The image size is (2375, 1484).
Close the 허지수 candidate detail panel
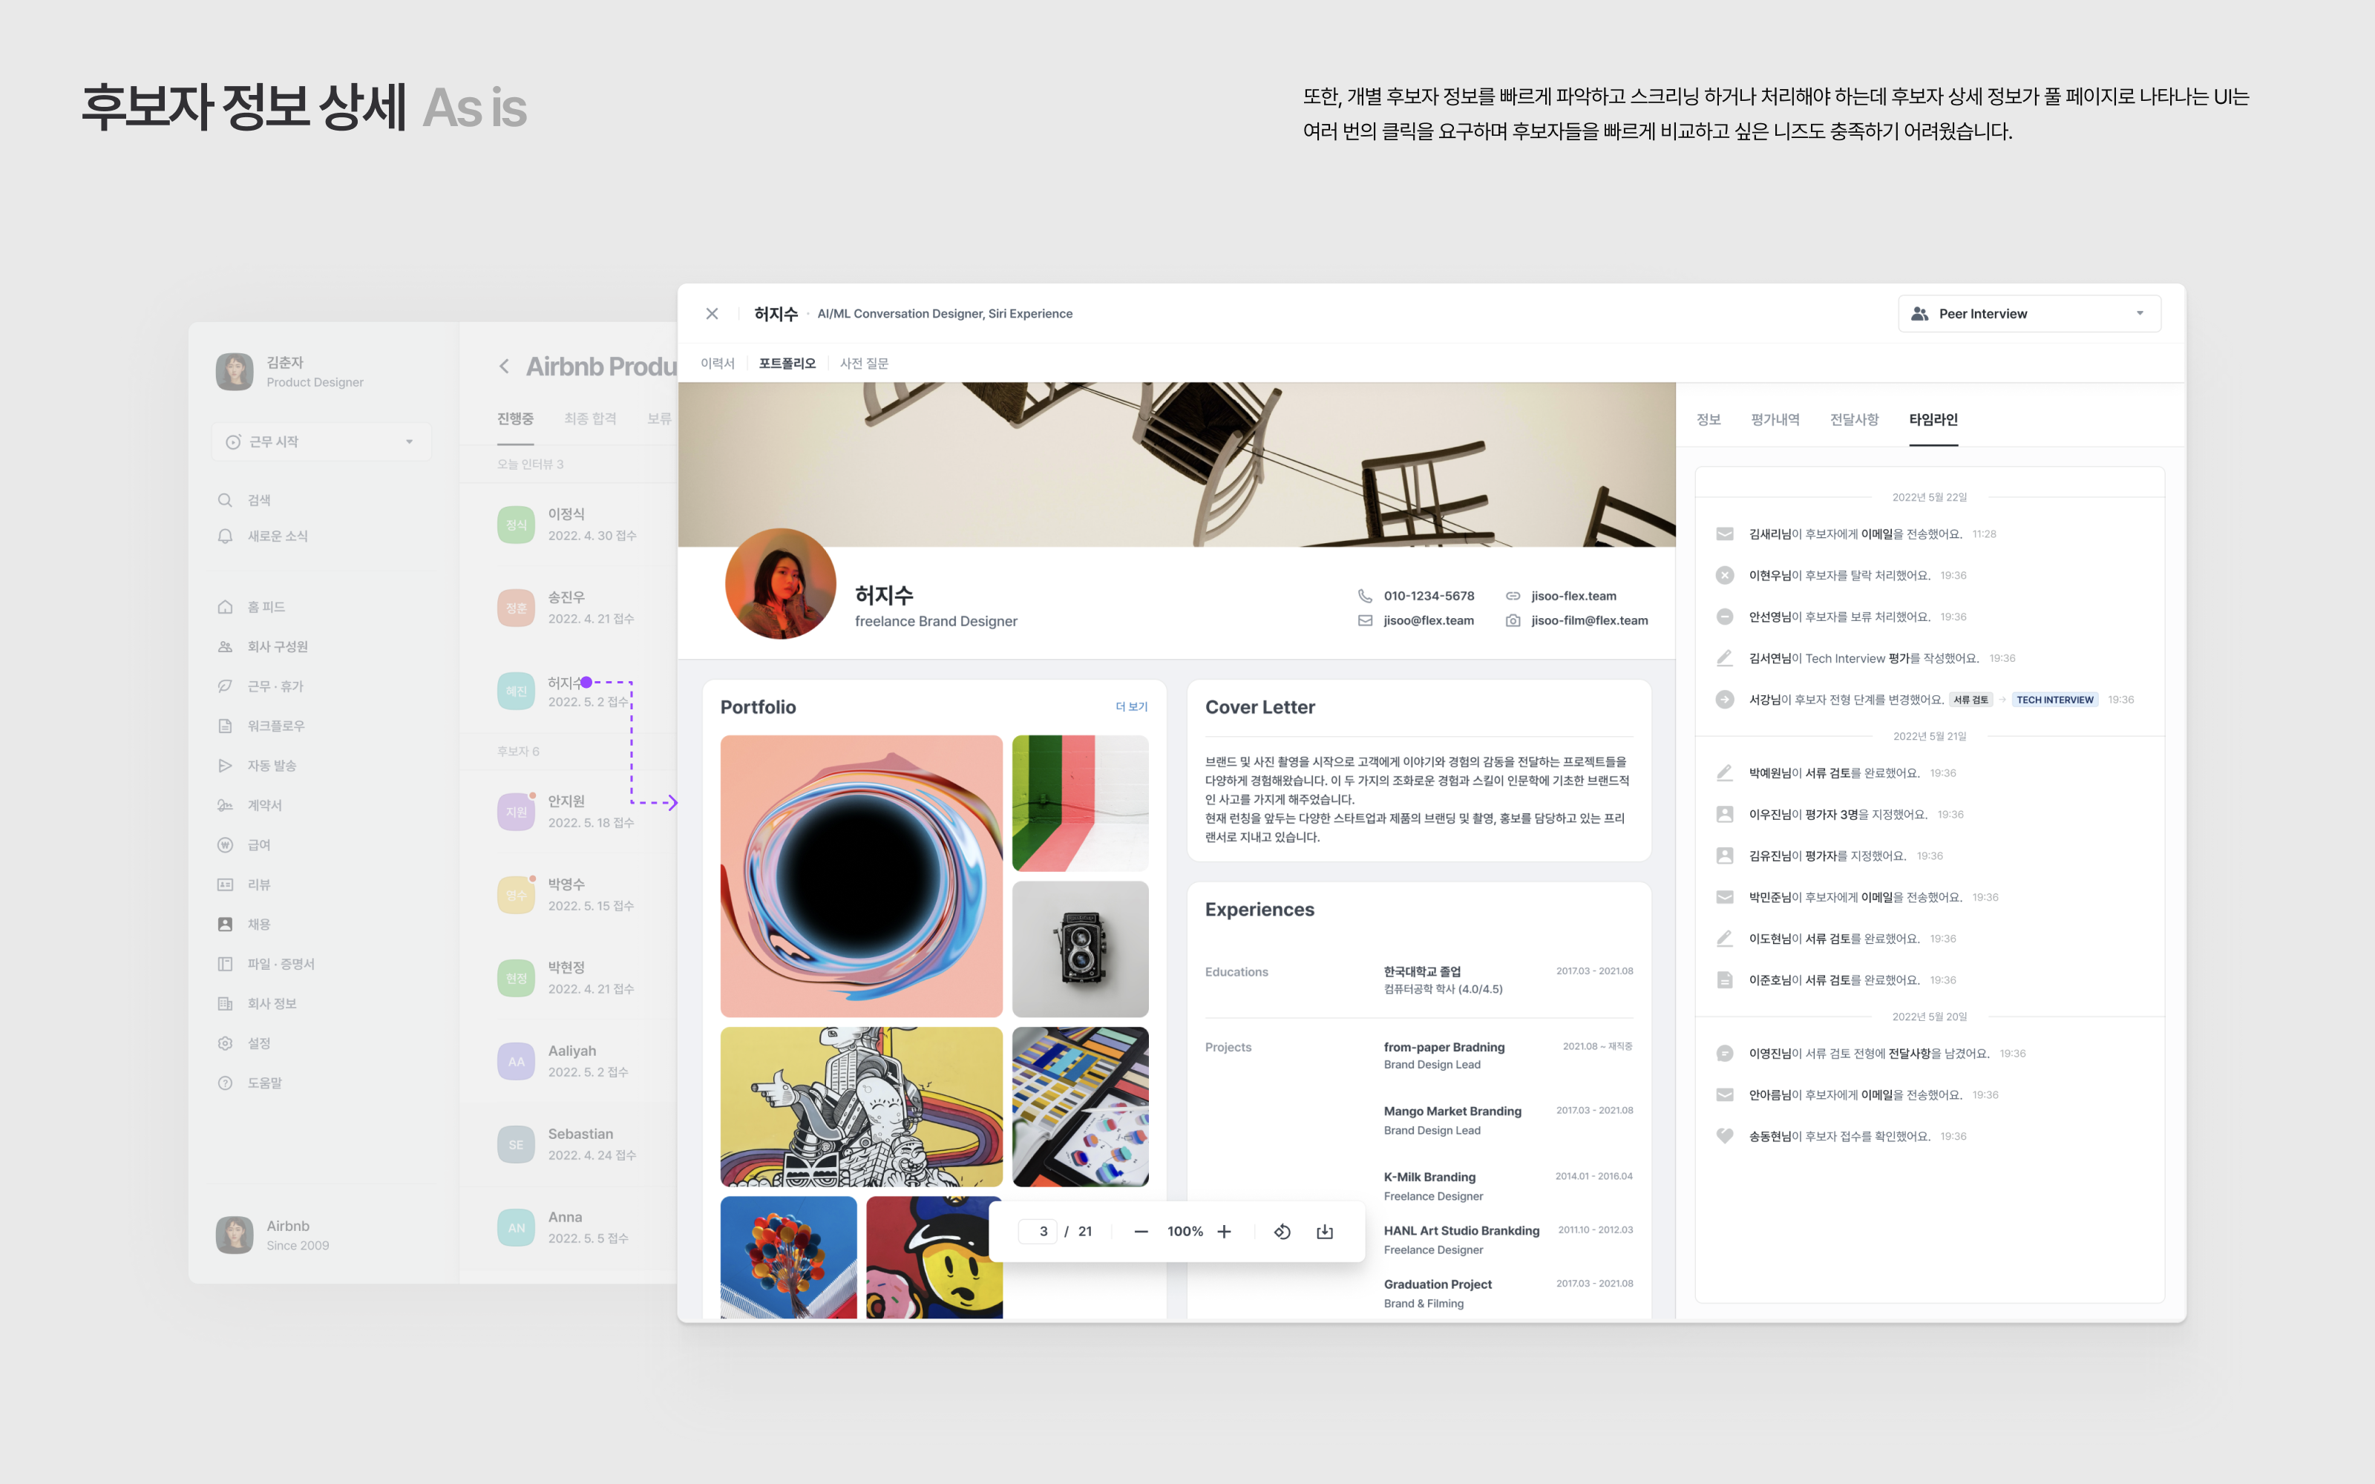[x=712, y=314]
